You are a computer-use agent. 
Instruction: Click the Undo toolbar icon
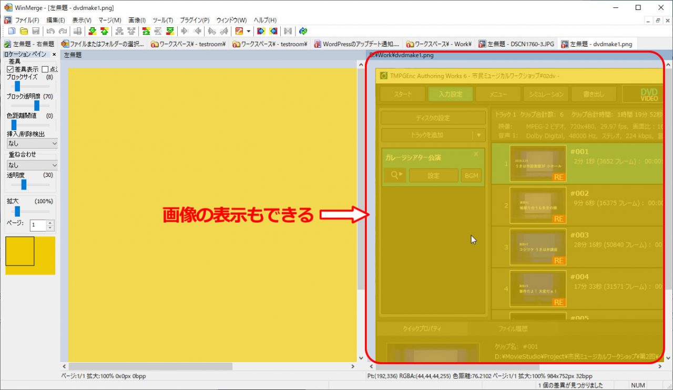(x=51, y=31)
